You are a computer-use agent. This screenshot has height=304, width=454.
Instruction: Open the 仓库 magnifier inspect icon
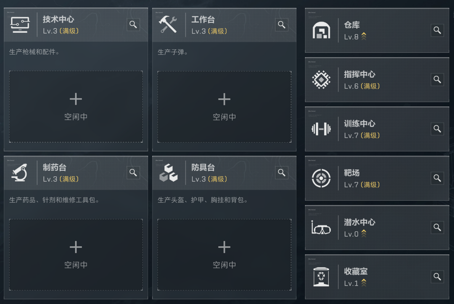pos(437,30)
